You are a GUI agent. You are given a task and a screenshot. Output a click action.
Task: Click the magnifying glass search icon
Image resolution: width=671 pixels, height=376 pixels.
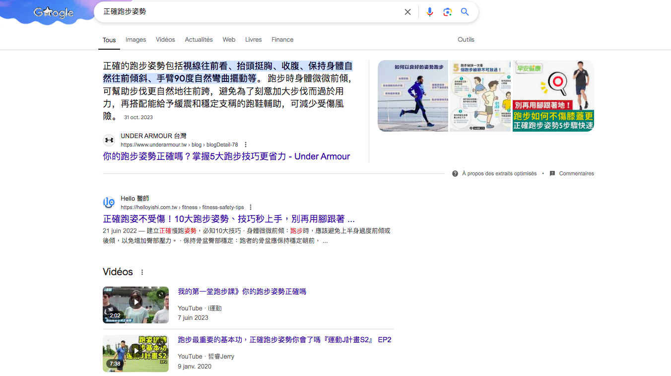(x=465, y=12)
